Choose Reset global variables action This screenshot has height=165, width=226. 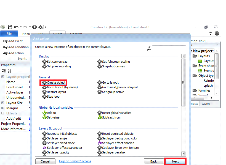114,113
